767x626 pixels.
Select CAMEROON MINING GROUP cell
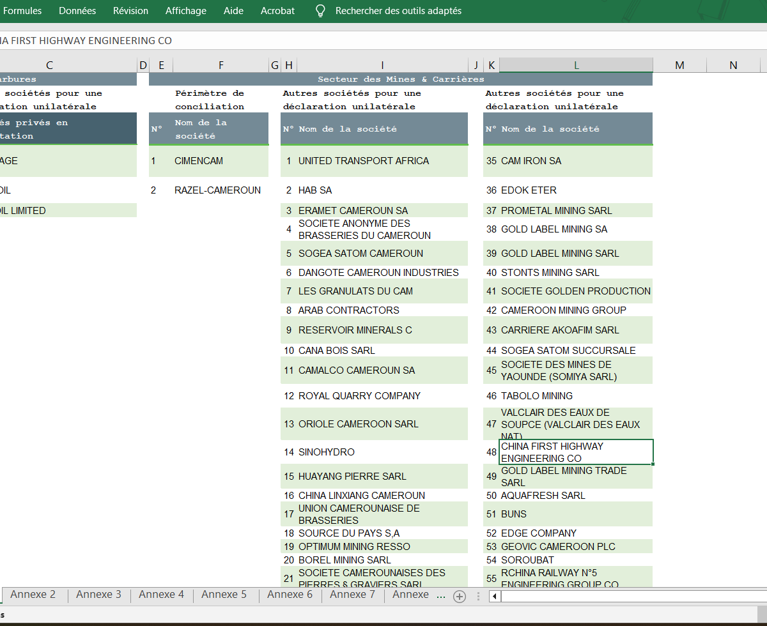point(576,310)
